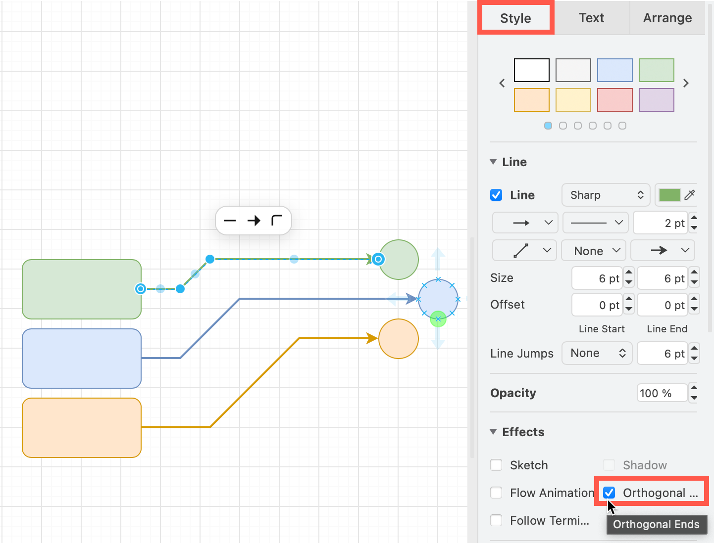Go to last palette page dot
Image resolution: width=714 pixels, height=543 pixels.
622,126
